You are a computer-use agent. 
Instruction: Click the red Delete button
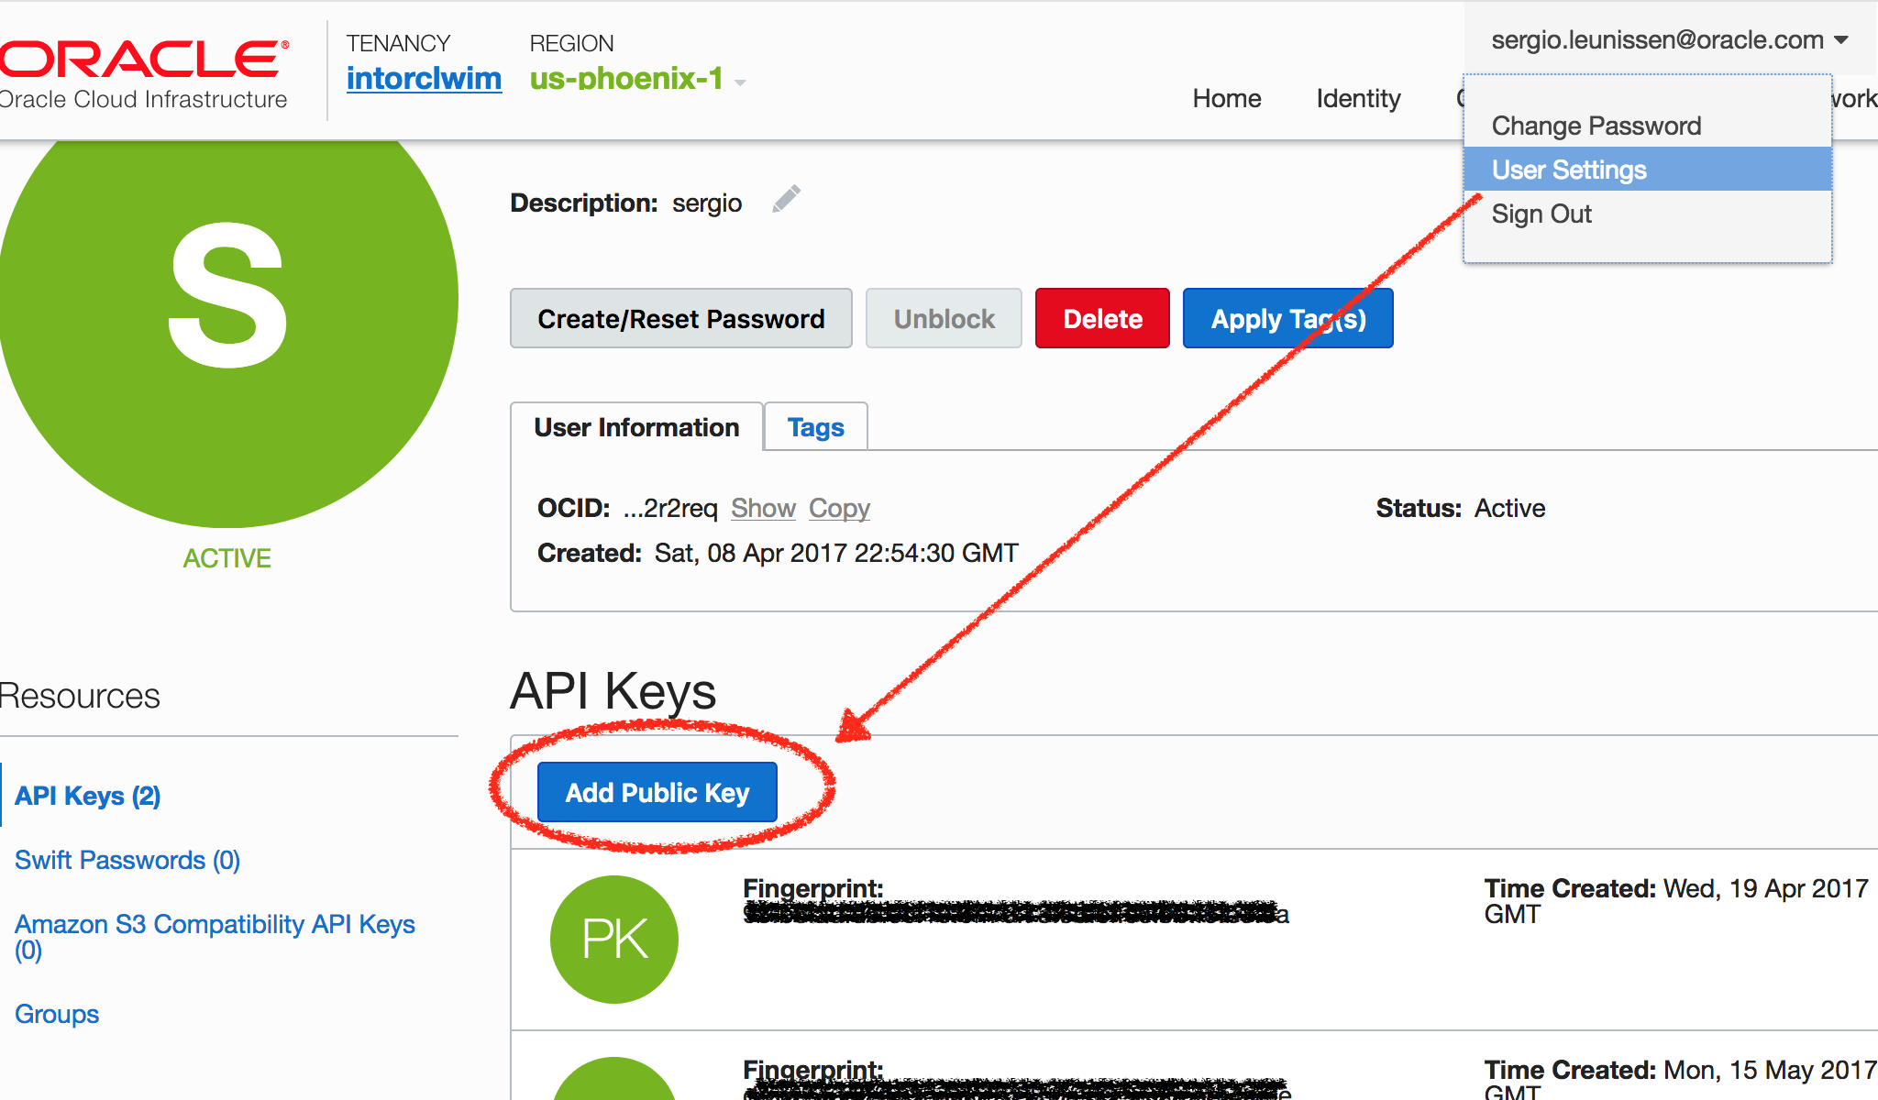tap(1102, 318)
